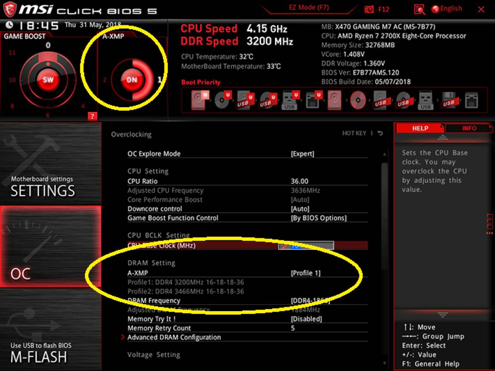Click the F12 screenshot camera icon
495x371 pixels.
pos(369,9)
